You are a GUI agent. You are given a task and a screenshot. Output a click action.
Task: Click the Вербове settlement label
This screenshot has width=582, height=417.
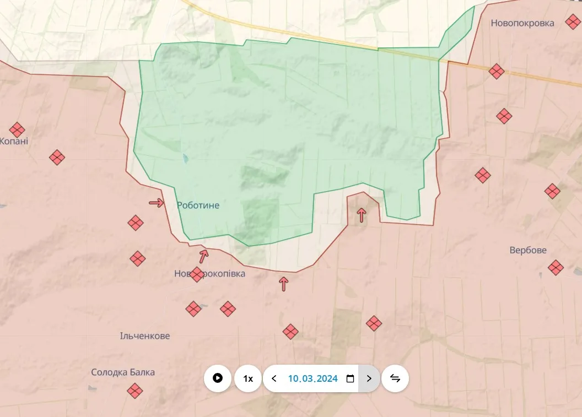click(527, 250)
